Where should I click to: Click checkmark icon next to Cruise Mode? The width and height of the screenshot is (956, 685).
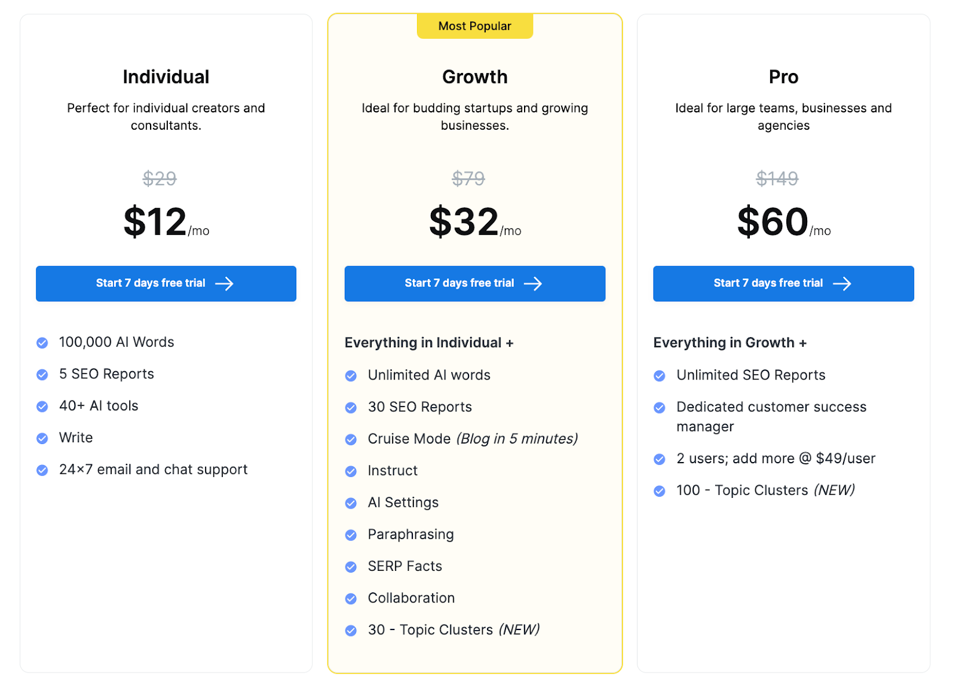coord(351,440)
